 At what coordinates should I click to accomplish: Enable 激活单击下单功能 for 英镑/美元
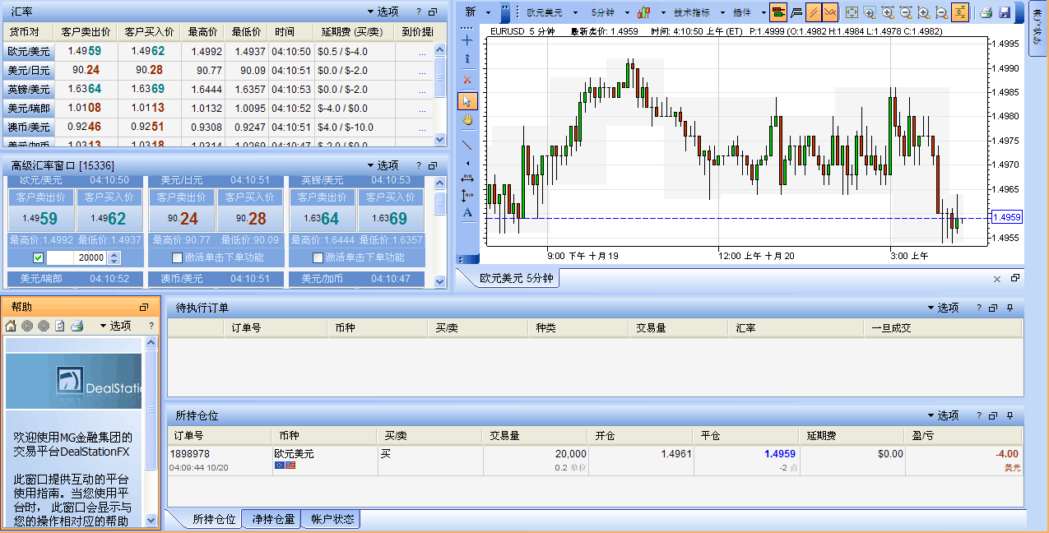tap(318, 257)
